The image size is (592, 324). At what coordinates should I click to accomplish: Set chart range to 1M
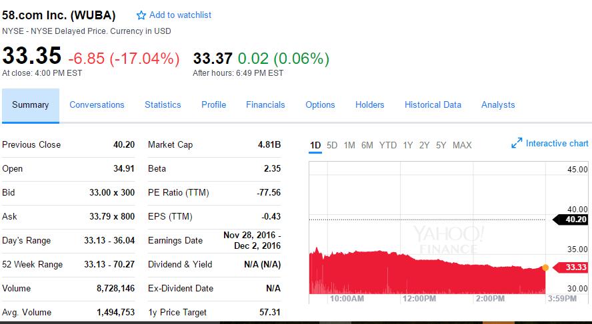[x=349, y=145]
